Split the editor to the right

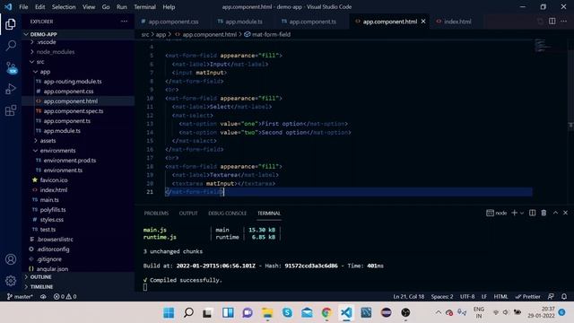point(552,22)
